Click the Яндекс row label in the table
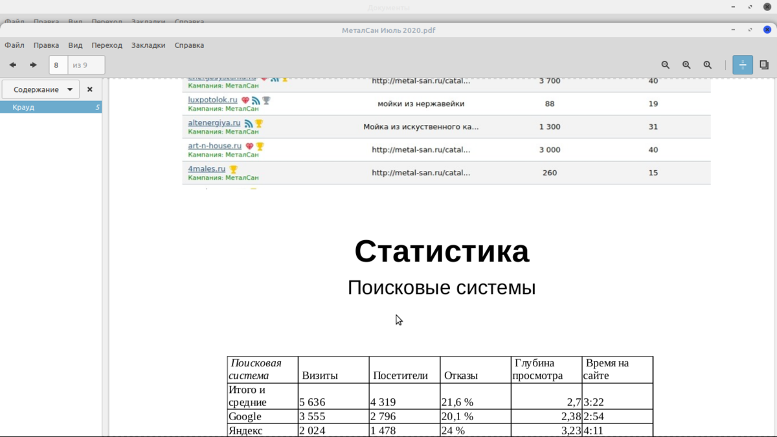The image size is (777, 437). tap(245, 431)
